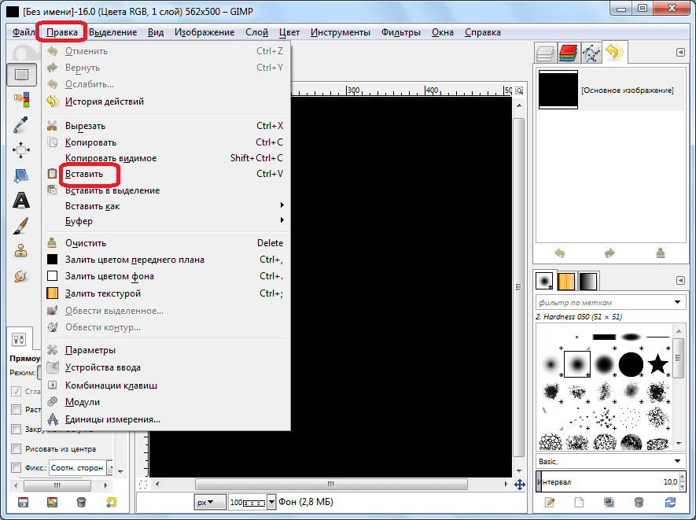This screenshot has width=696, height=520.
Task: Select the Paintbrush tool
Action: coord(21,226)
